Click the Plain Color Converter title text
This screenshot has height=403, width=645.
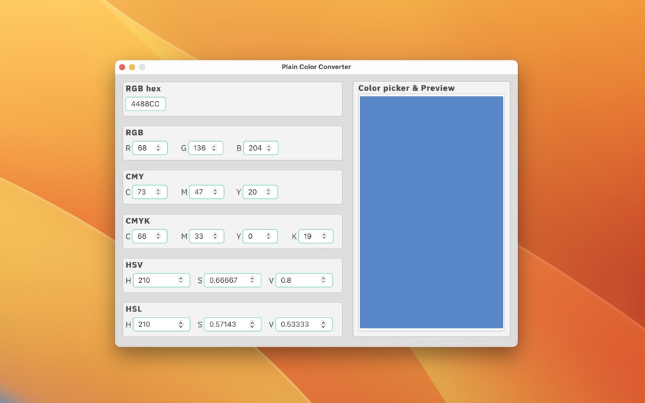click(x=316, y=66)
